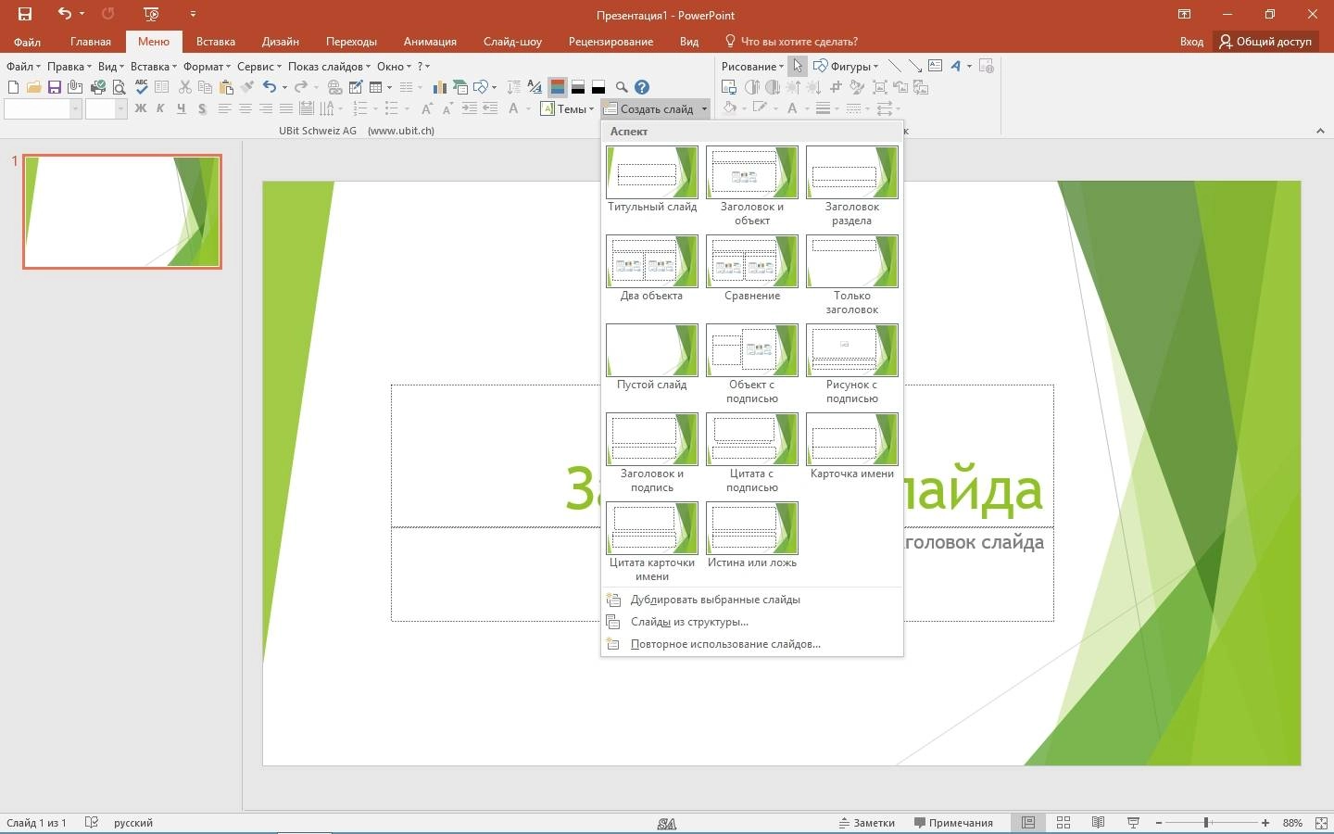
Task: Toggle Underline (Ч) formatting
Action: pyautogui.click(x=181, y=108)
